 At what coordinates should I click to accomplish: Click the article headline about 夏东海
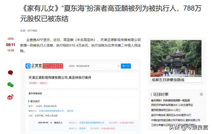111,13
